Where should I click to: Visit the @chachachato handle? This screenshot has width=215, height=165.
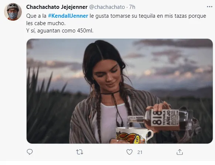[x=107, y=7]
